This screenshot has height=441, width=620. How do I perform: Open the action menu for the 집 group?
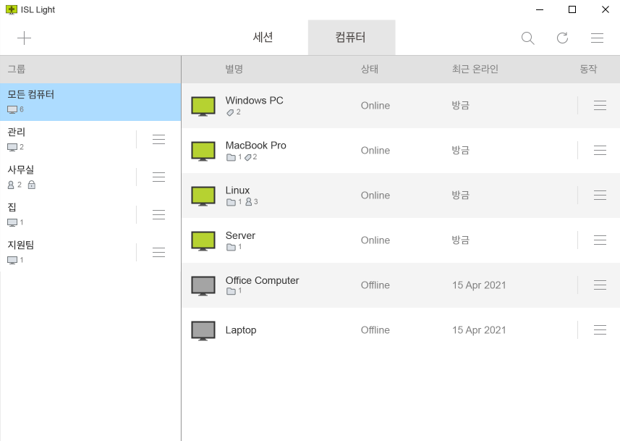click(158, 214)
